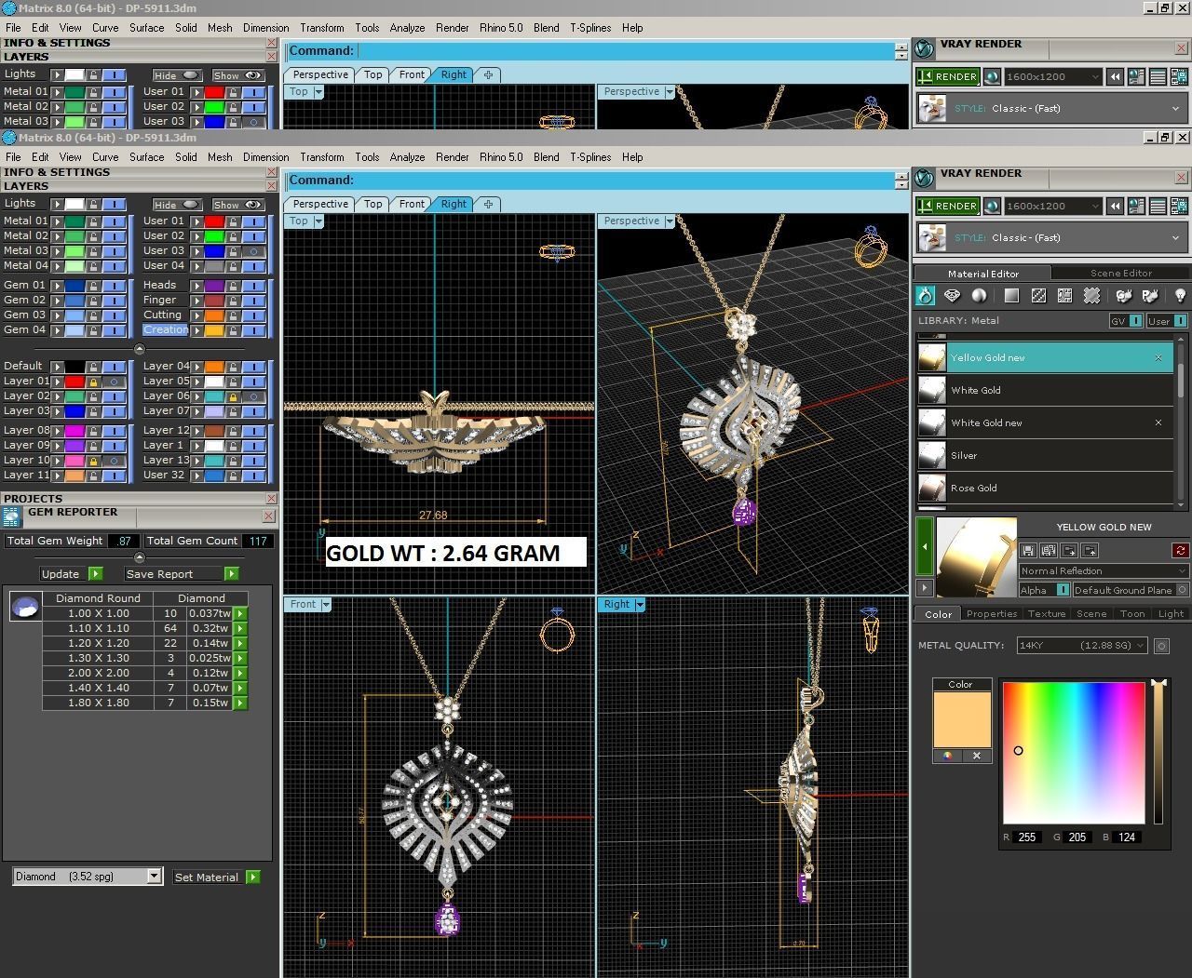Open Analyze menu in back window
This screenshot has height=978, width=1192.
click(407, 28)
